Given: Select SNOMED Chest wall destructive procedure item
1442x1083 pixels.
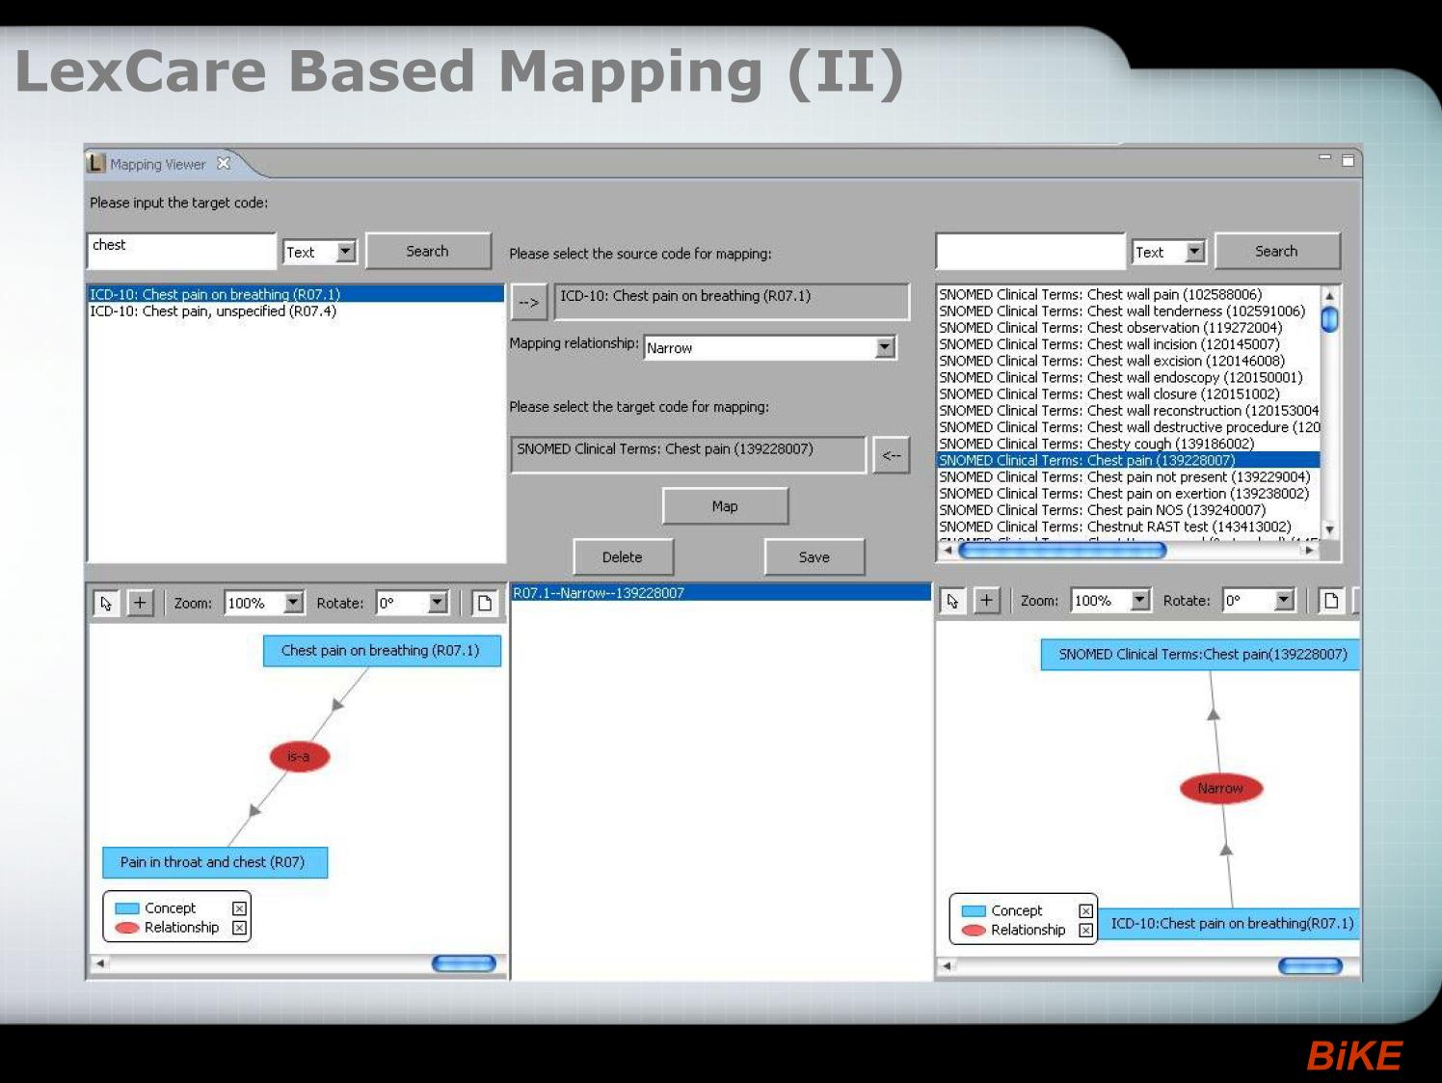Looking at the screenshot, I should coord(1129,427).
